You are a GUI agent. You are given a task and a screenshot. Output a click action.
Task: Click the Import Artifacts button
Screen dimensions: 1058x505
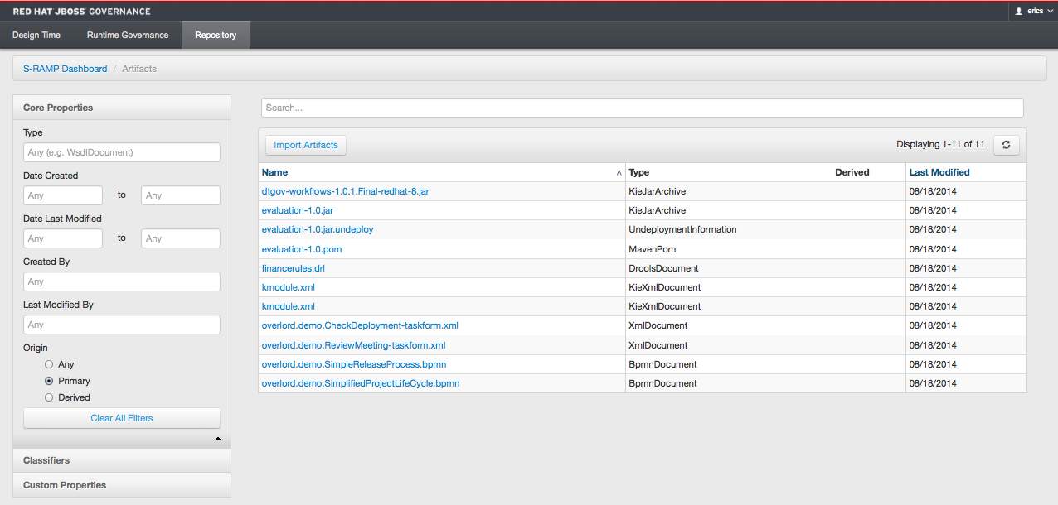tap(306, 145)
